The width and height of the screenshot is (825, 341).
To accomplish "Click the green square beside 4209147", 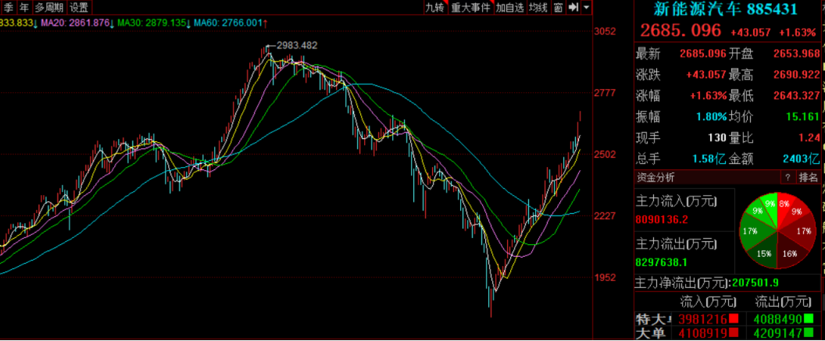I will [809, 333].
